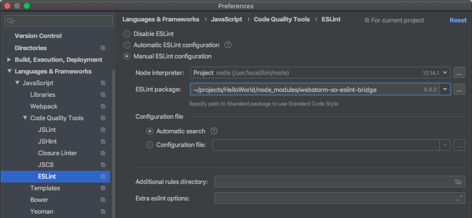Viewport: 472px width, 218px height.
Task: Open Configuration file path dropdown
Action: [x=445, y=145]
